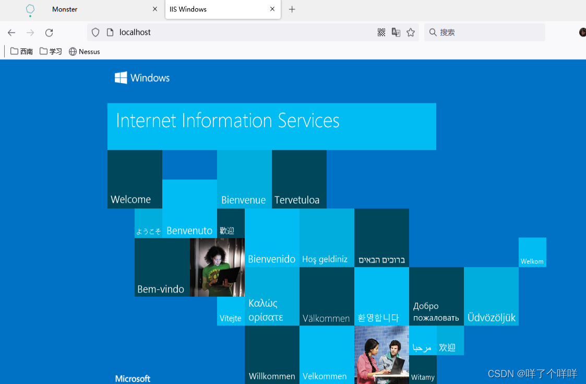Click the Vítejte tile

(x=231, y=311)
